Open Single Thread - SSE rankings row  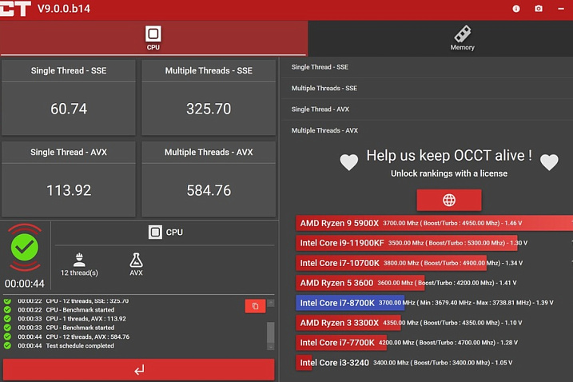tap(427, 67)
